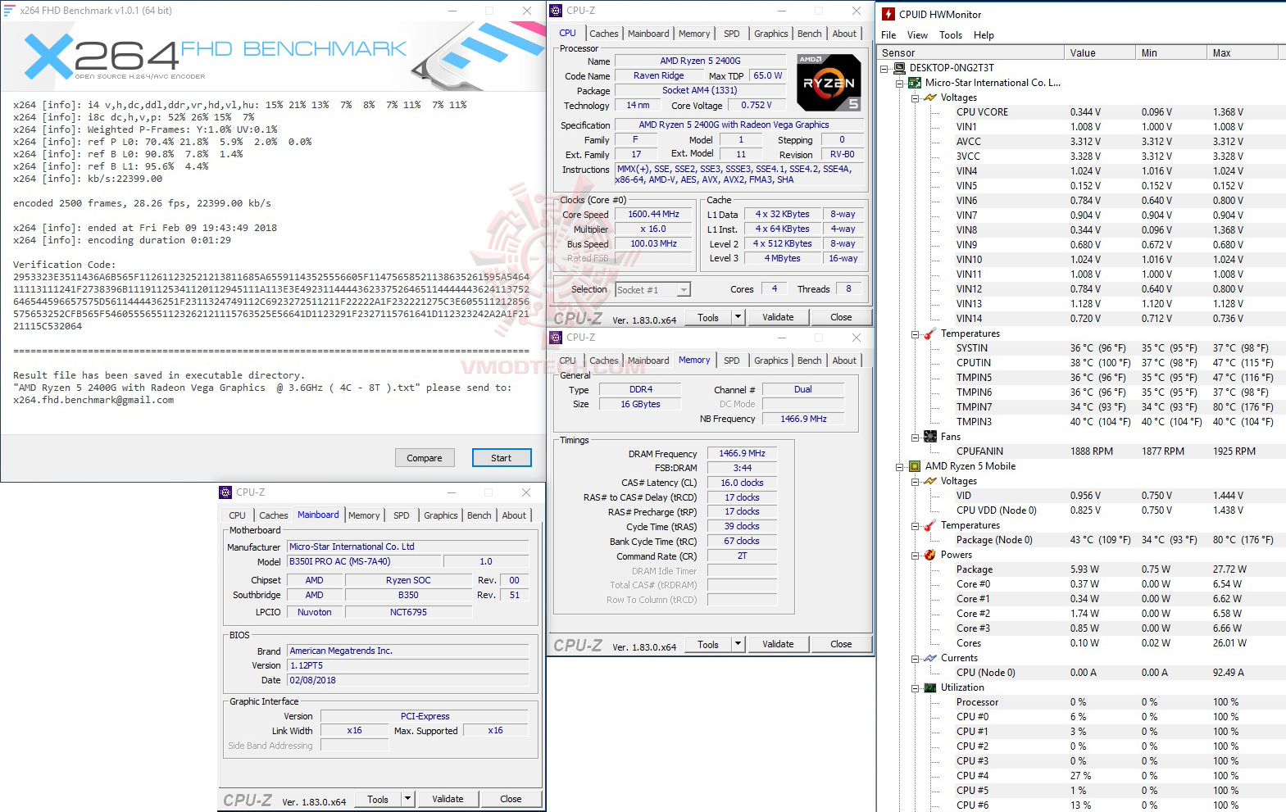Select the AMD Ryzen 5 Mobile processor icon
Viewport: 1286px width, 812px height.
click(x=915, y=466)
